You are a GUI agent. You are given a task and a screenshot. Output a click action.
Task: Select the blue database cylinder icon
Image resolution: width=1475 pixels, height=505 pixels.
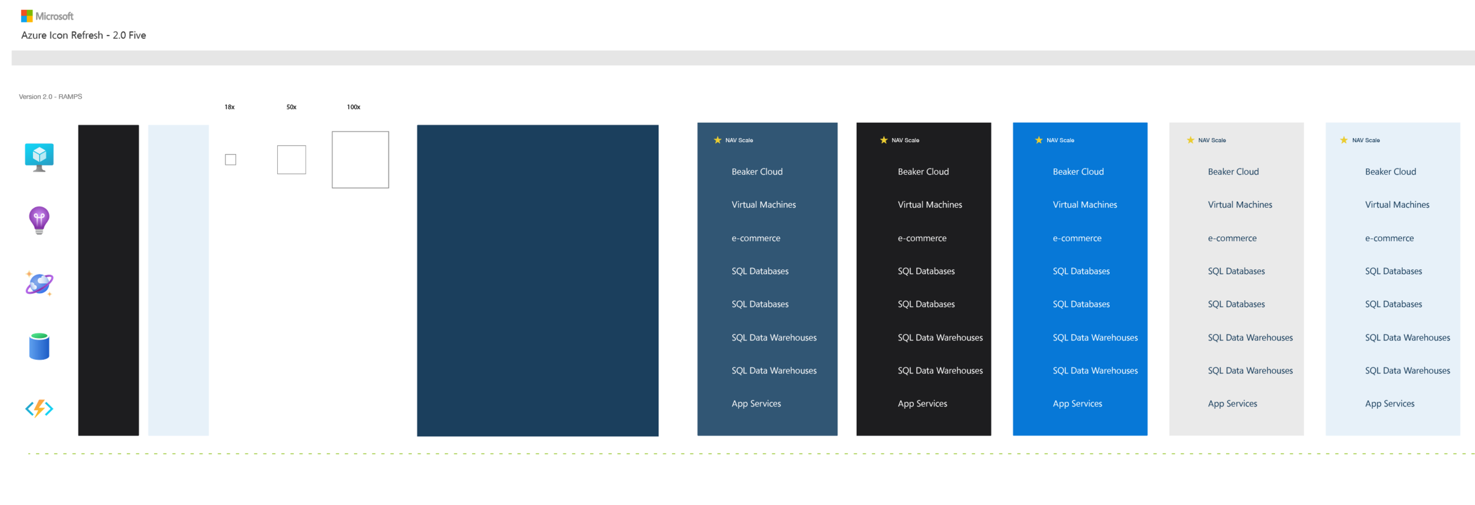[40, 346]
